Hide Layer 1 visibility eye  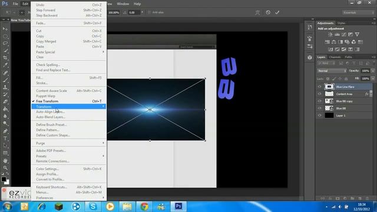319,115
